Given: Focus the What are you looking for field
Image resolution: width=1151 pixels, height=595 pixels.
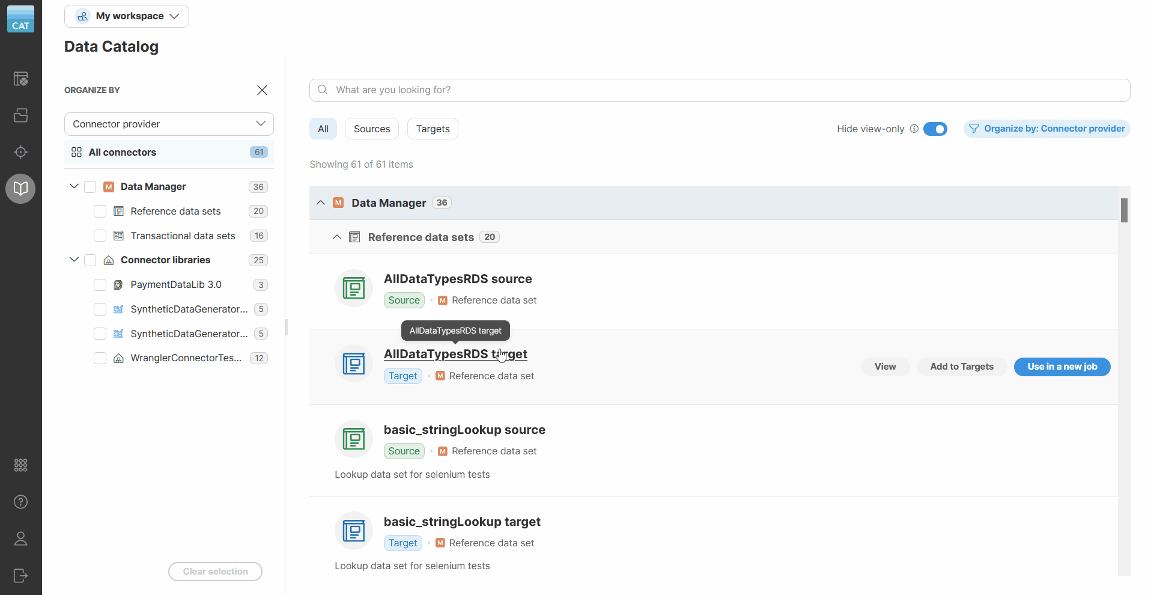Looking at the screenshot, I should pos(720,90).
